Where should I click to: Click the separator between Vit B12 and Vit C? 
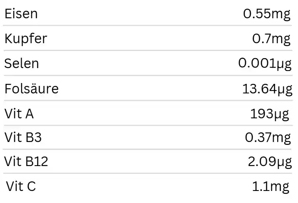point(149,174)
